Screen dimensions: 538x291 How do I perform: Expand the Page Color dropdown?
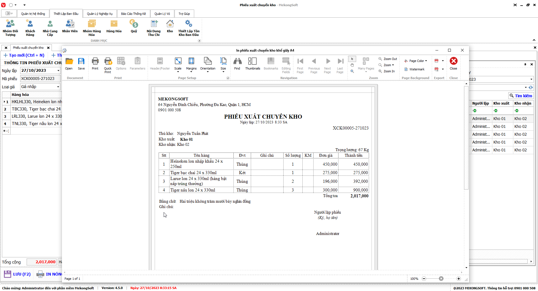coord(416,61)
